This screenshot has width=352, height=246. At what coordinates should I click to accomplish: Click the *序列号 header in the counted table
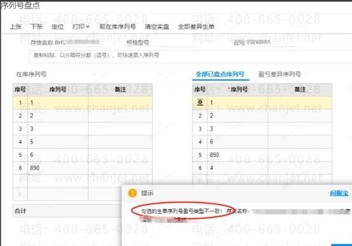(237, 90)
